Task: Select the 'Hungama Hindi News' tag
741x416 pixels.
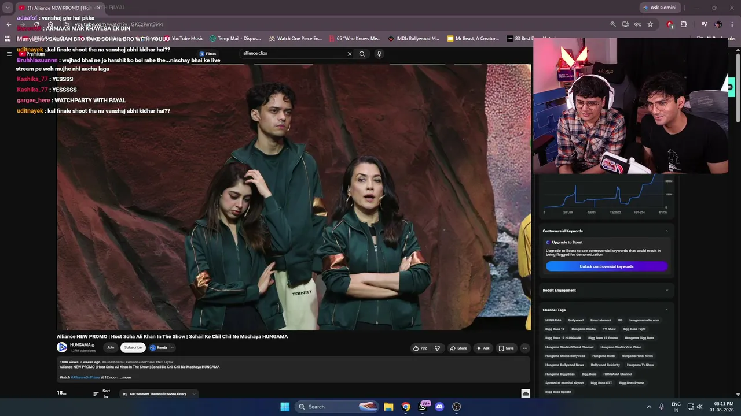Action: coord(637,356)
